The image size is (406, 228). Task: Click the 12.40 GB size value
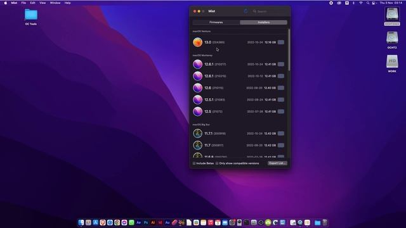pyautogui.click(x=270, y=88)
